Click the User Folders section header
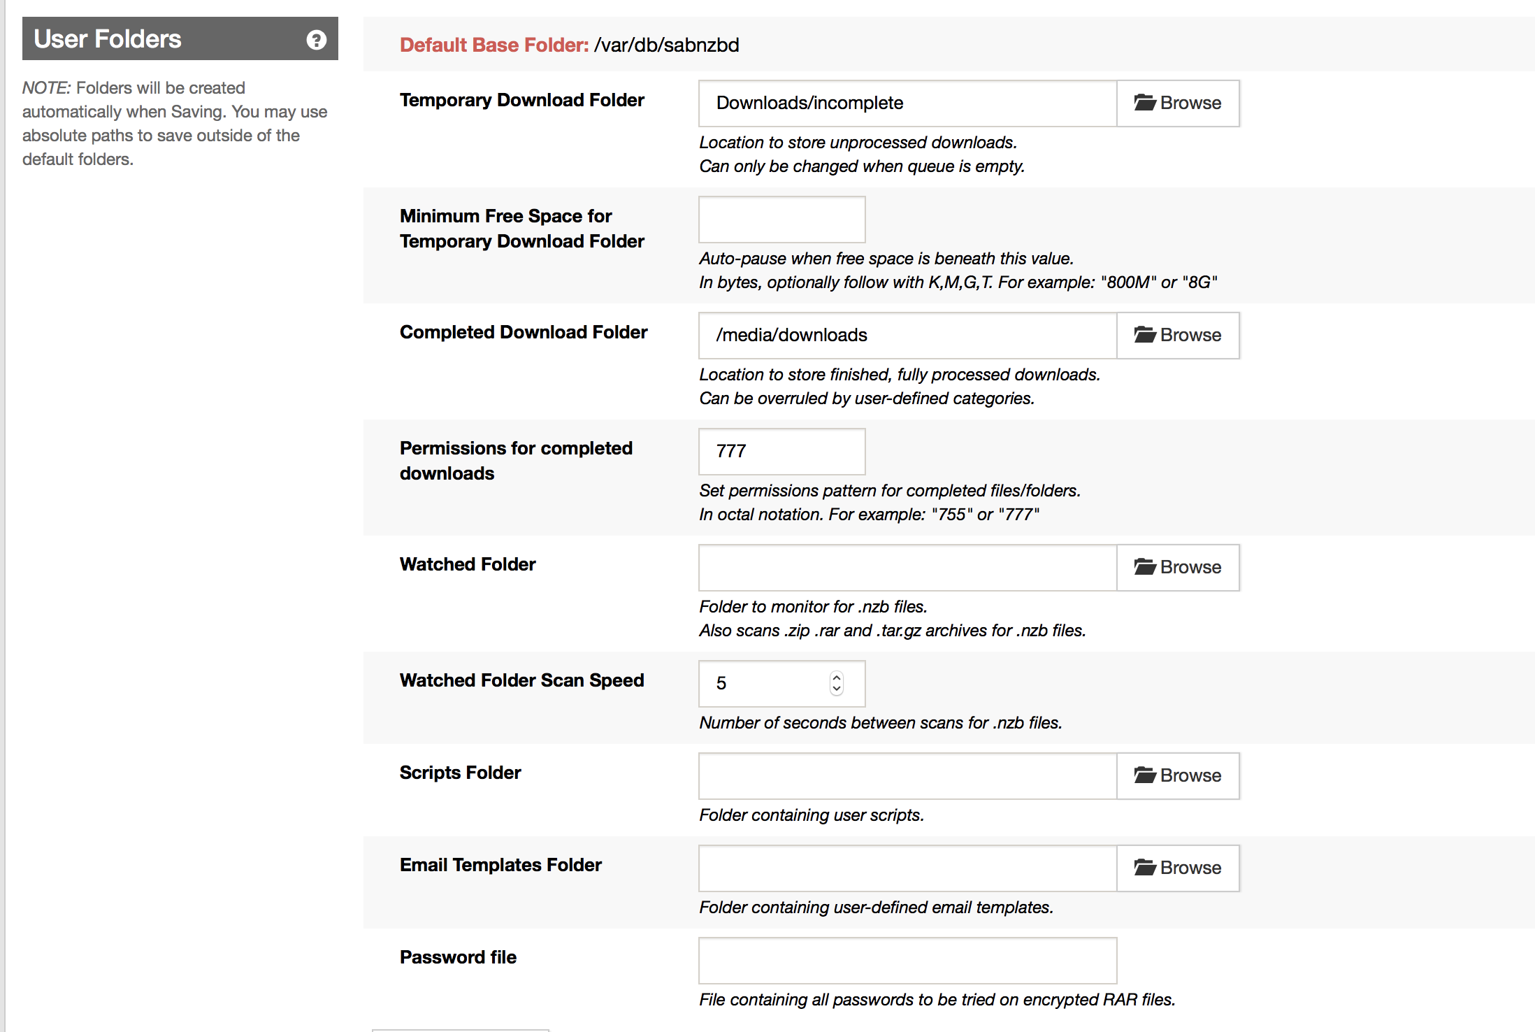1535x1032 pixels. coord(180,39)
